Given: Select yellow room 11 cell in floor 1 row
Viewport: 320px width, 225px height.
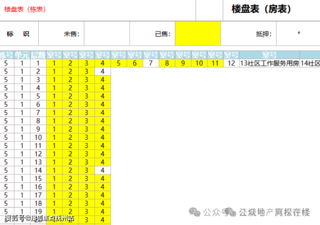Looking at the screenshot, I should (215, 63).
